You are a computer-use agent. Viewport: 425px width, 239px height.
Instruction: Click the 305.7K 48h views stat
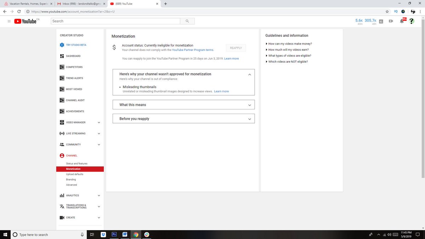(370, 21)
